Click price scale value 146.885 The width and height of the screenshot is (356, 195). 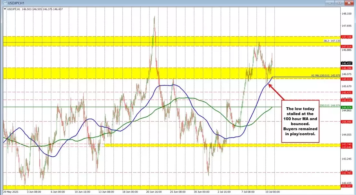(x=347, y=50)
